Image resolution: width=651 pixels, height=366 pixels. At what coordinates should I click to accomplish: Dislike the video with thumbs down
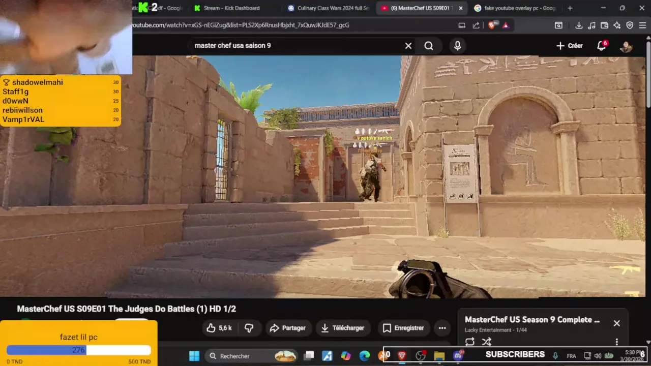pyautogui.click(x=249, y=328)
